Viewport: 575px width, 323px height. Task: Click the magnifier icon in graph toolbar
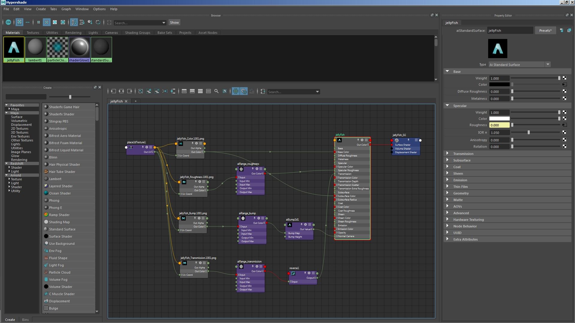coord(216,91)
